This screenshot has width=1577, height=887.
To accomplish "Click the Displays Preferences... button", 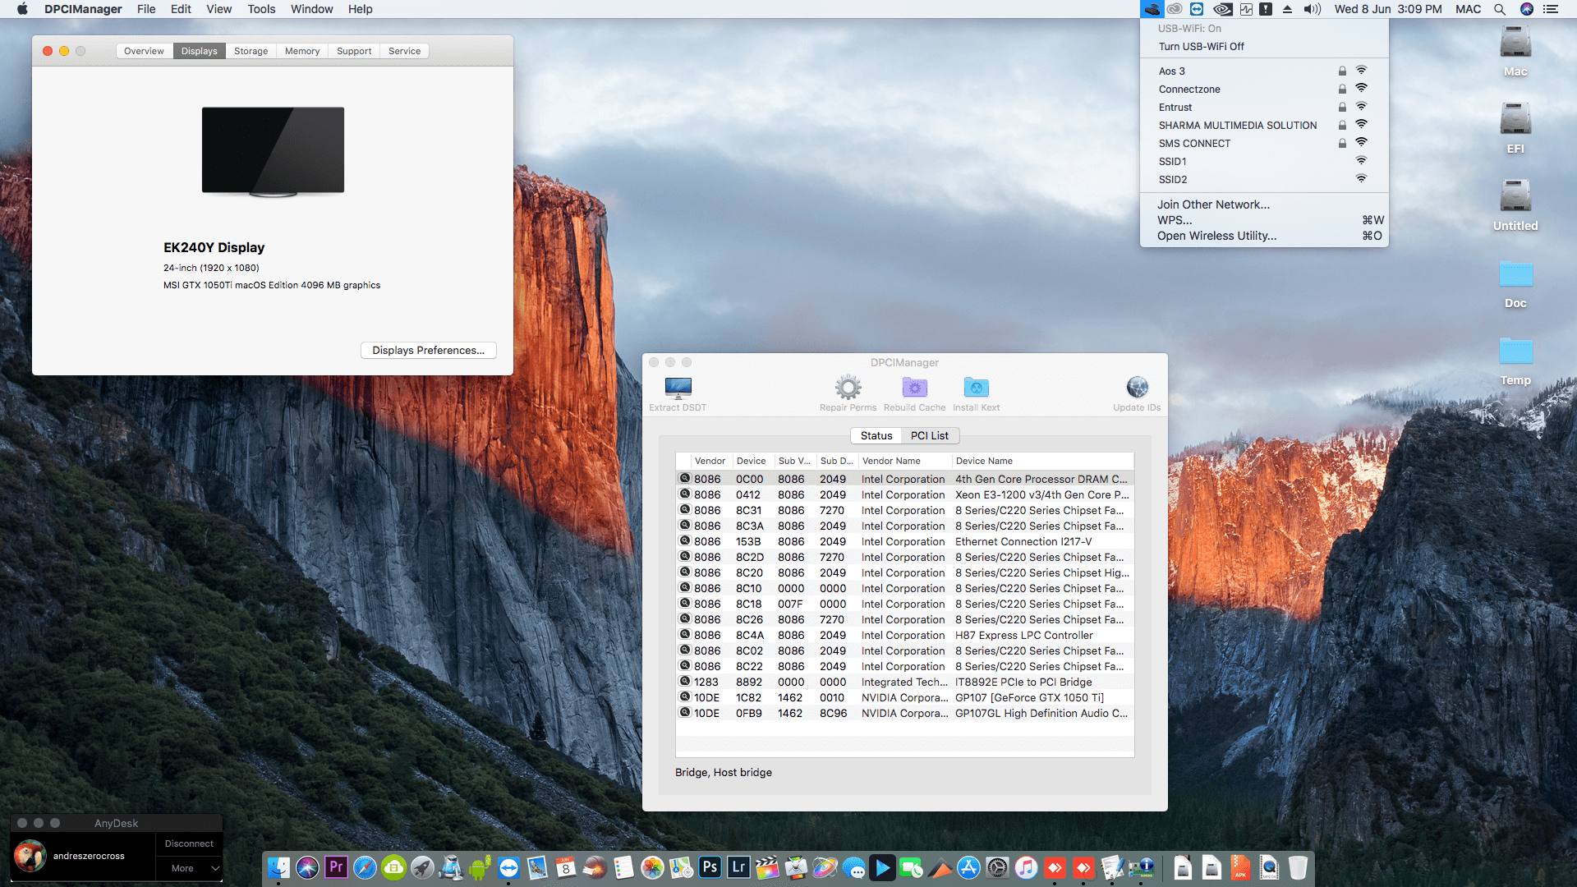I will pos(428,351).
